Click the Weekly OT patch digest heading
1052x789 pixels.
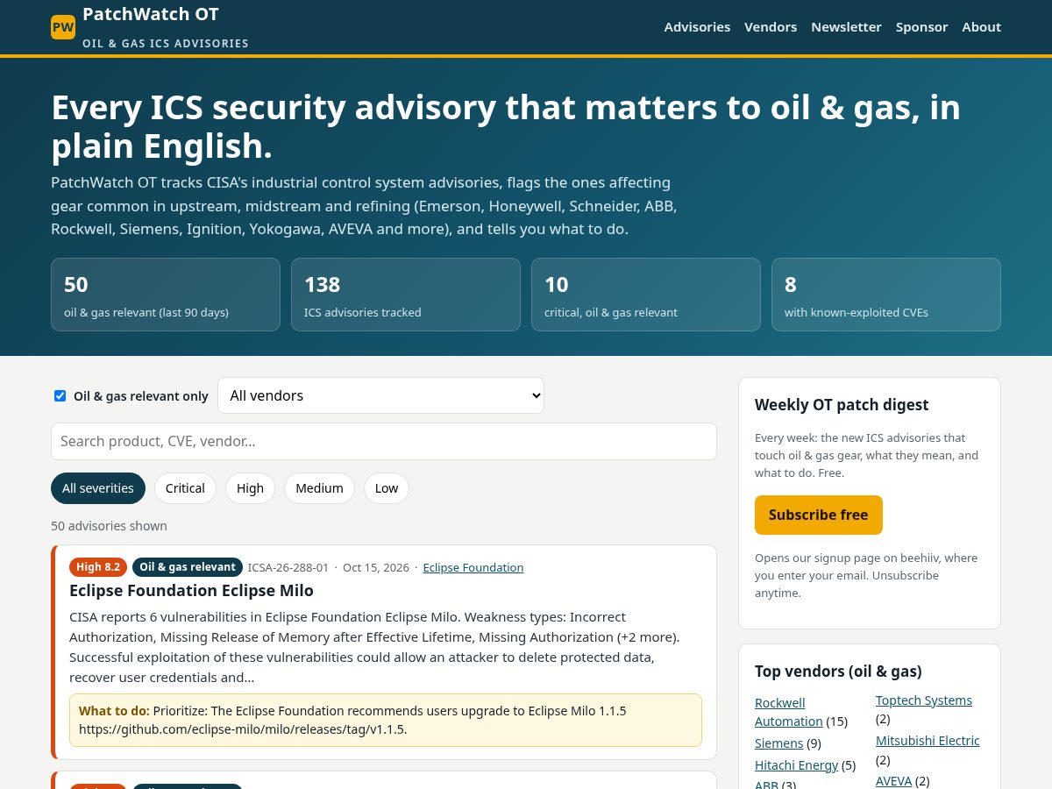[x=842, y=405]
